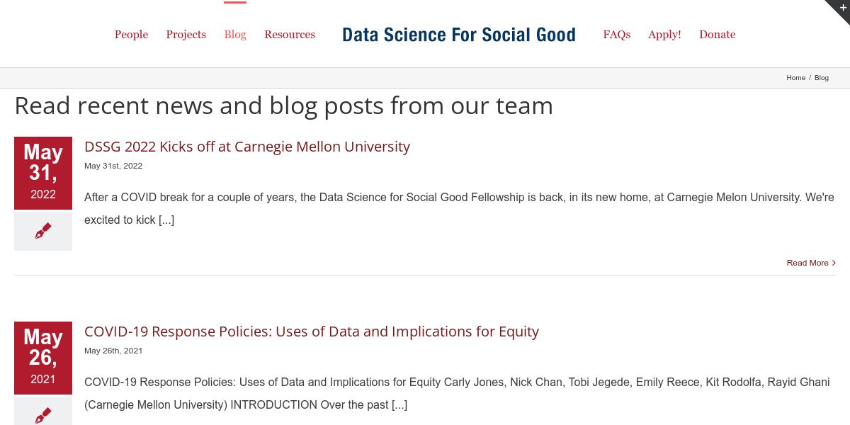850x425 pixels.
Task: Click the May 31, 2022 date box
Action: click(43, 173)
